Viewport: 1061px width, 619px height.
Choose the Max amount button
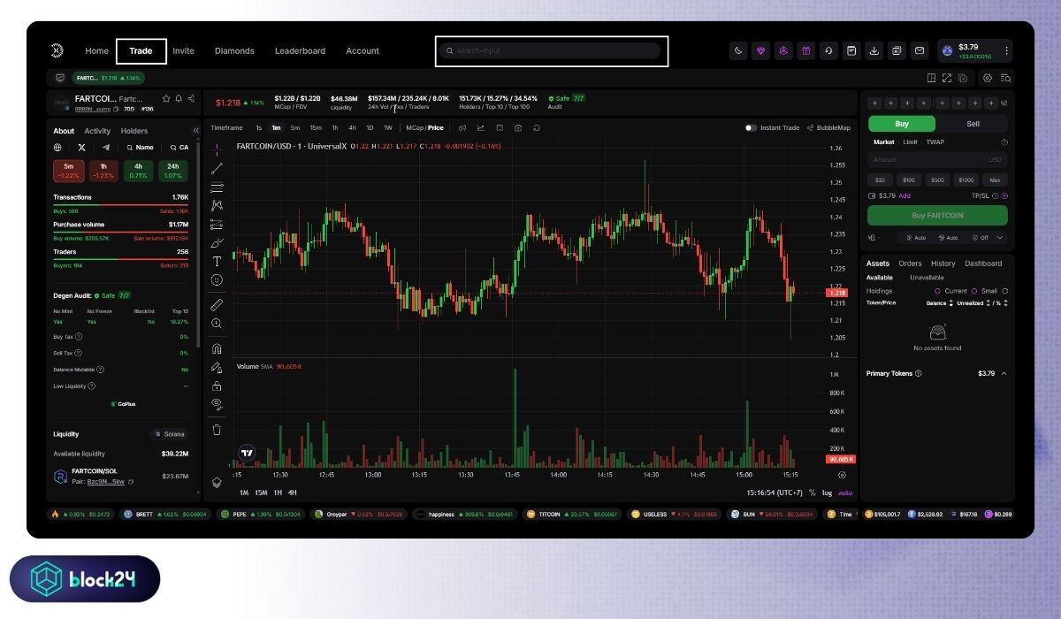pyautogui.click(x=995, y=180)
